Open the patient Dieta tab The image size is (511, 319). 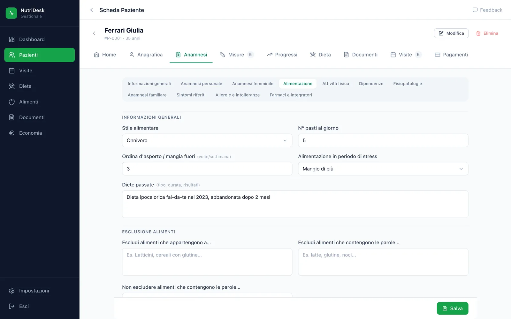pos(320,55)
